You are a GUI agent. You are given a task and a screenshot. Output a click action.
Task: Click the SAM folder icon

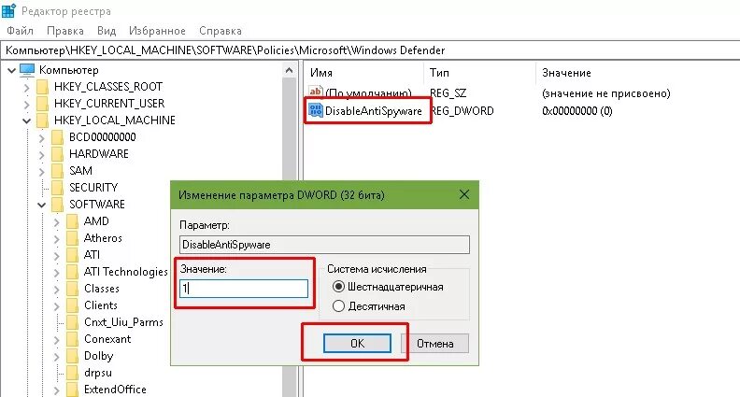pyautogui.click(x=57, y=171)
